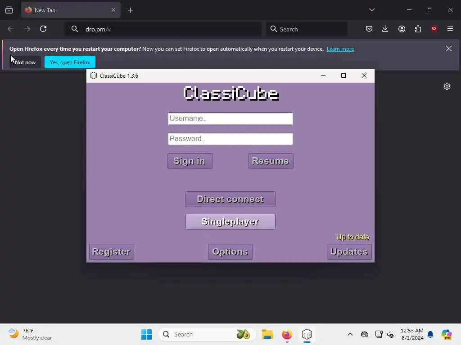
Task: Close the ClassiCube 1.3.6 window
Action: tap(364, 75)
